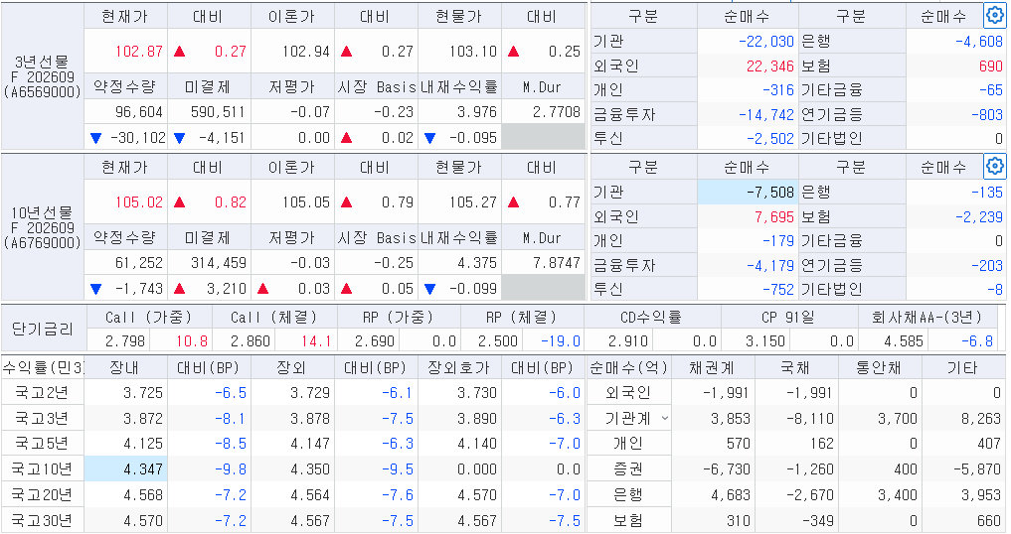The width and height of the screenshot is (1011, 534).
Task: Click 국고10년 change -9.8
Action: point(231,469)
